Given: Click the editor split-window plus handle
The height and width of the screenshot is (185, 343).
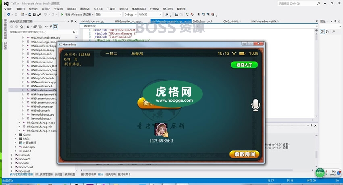Looking at the screenshot, I should click(x=316, y=30).
